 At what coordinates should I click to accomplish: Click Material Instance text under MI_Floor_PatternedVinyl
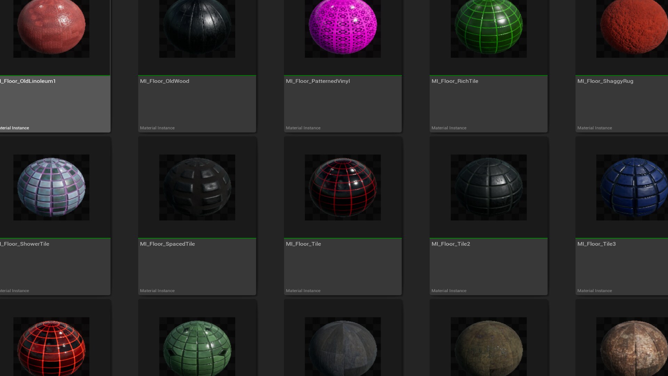click(x=303, y=128)
